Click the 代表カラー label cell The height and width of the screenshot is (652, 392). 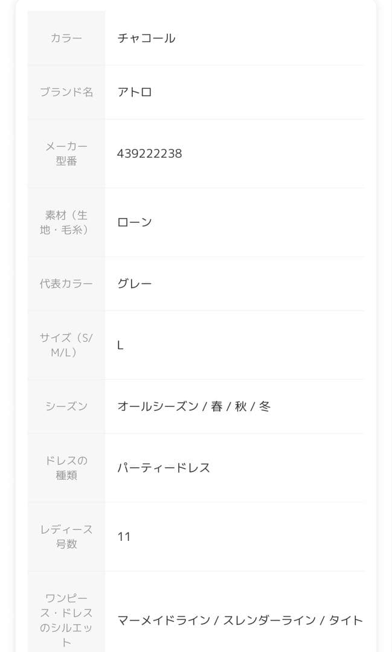tap(66, 284)
